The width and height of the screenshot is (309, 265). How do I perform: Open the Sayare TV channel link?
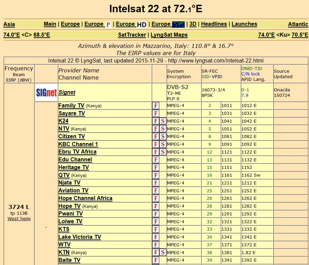pos(72,113)
